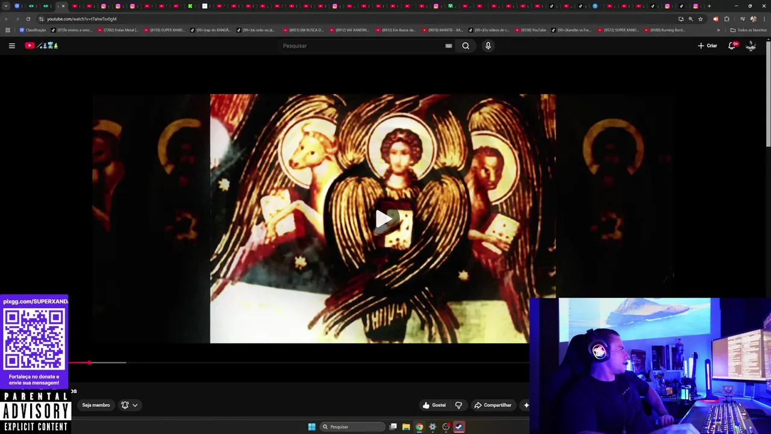
Task: Open Chrome profile avatar
Action: 753,19
